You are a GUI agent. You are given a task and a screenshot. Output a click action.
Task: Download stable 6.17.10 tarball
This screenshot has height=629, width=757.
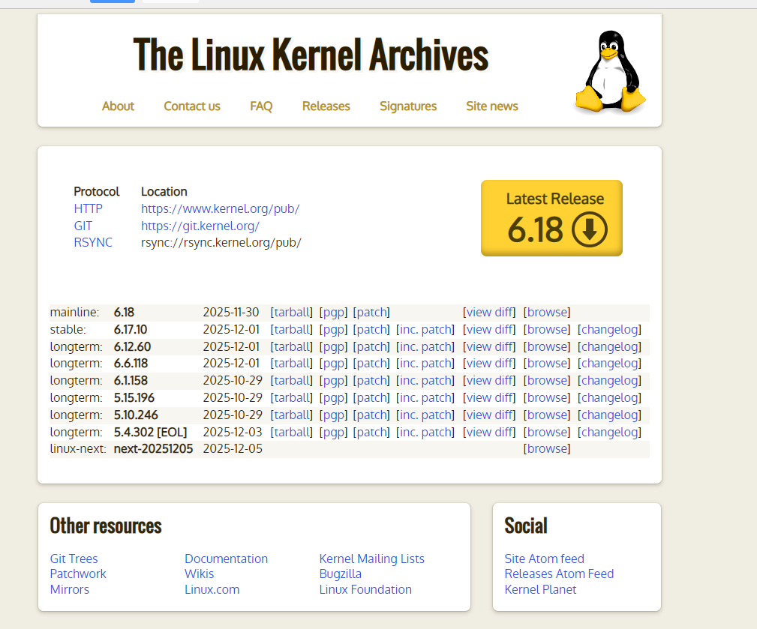[292, 329]
